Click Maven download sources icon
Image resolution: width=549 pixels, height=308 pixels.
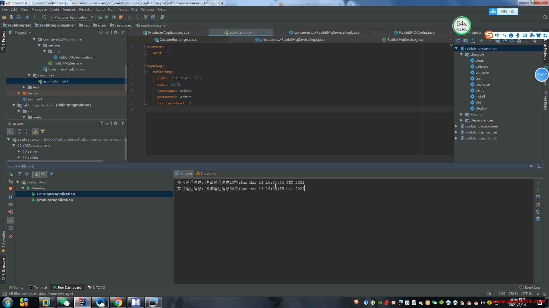(473, 41)
